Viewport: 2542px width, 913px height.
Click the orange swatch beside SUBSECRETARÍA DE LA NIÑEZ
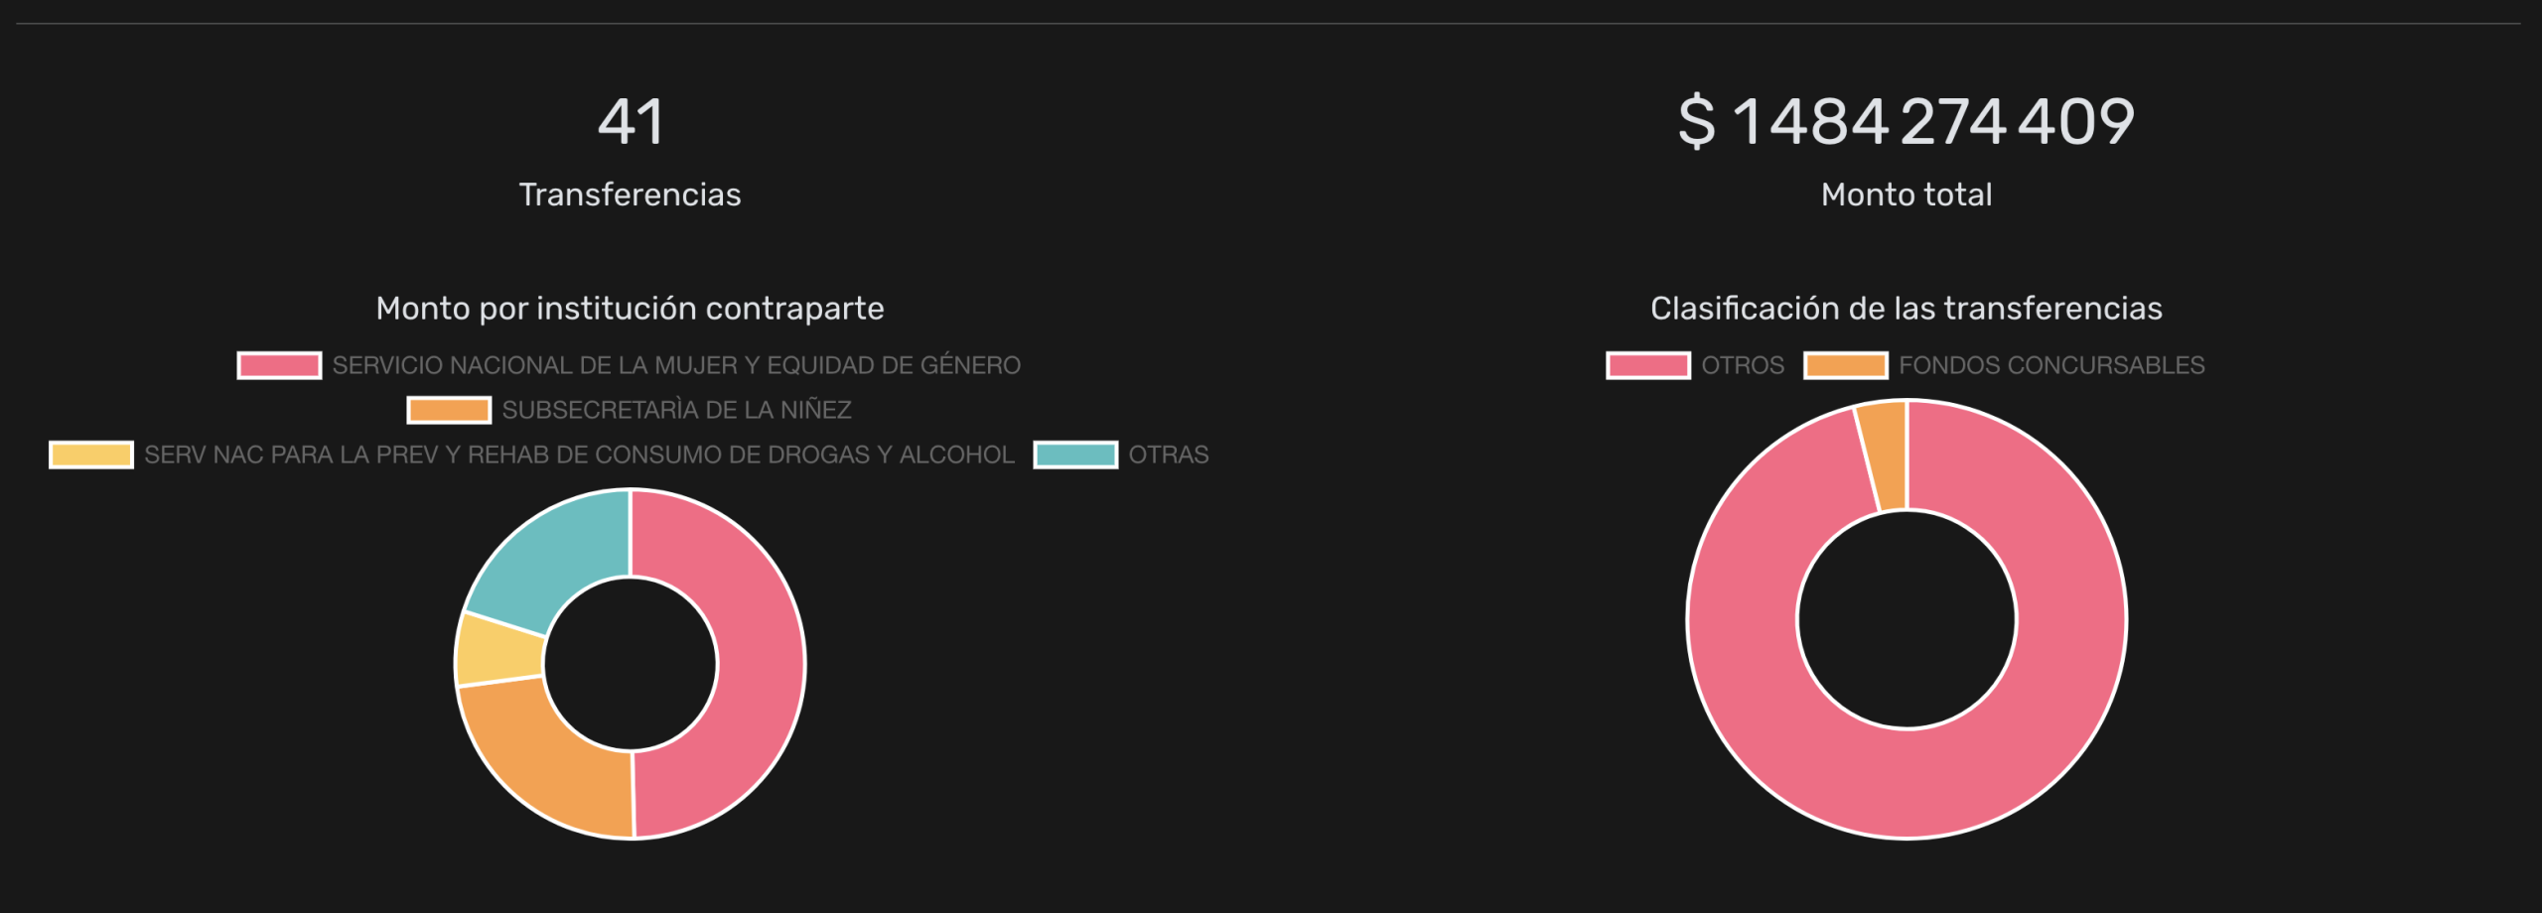(x=449, y=410)
